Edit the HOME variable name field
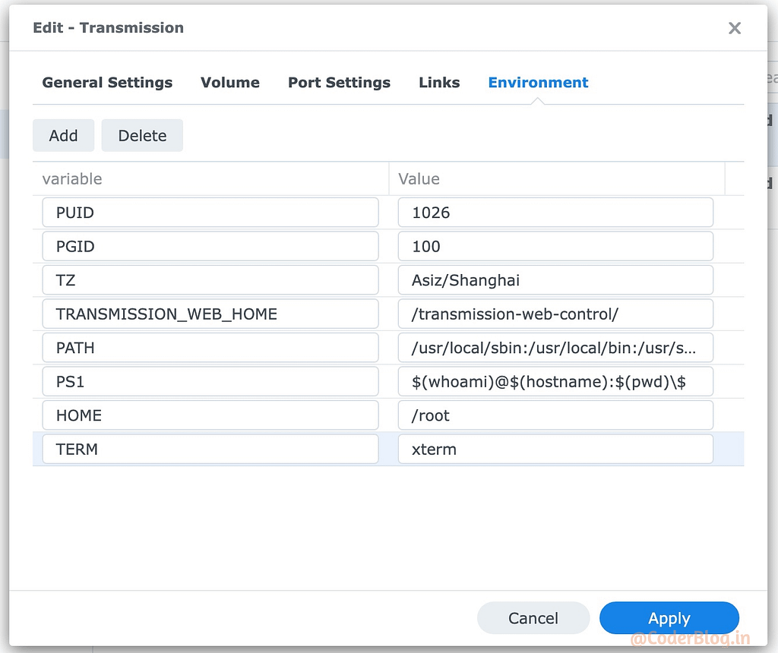Screen dimensions: 778x653 210,415
